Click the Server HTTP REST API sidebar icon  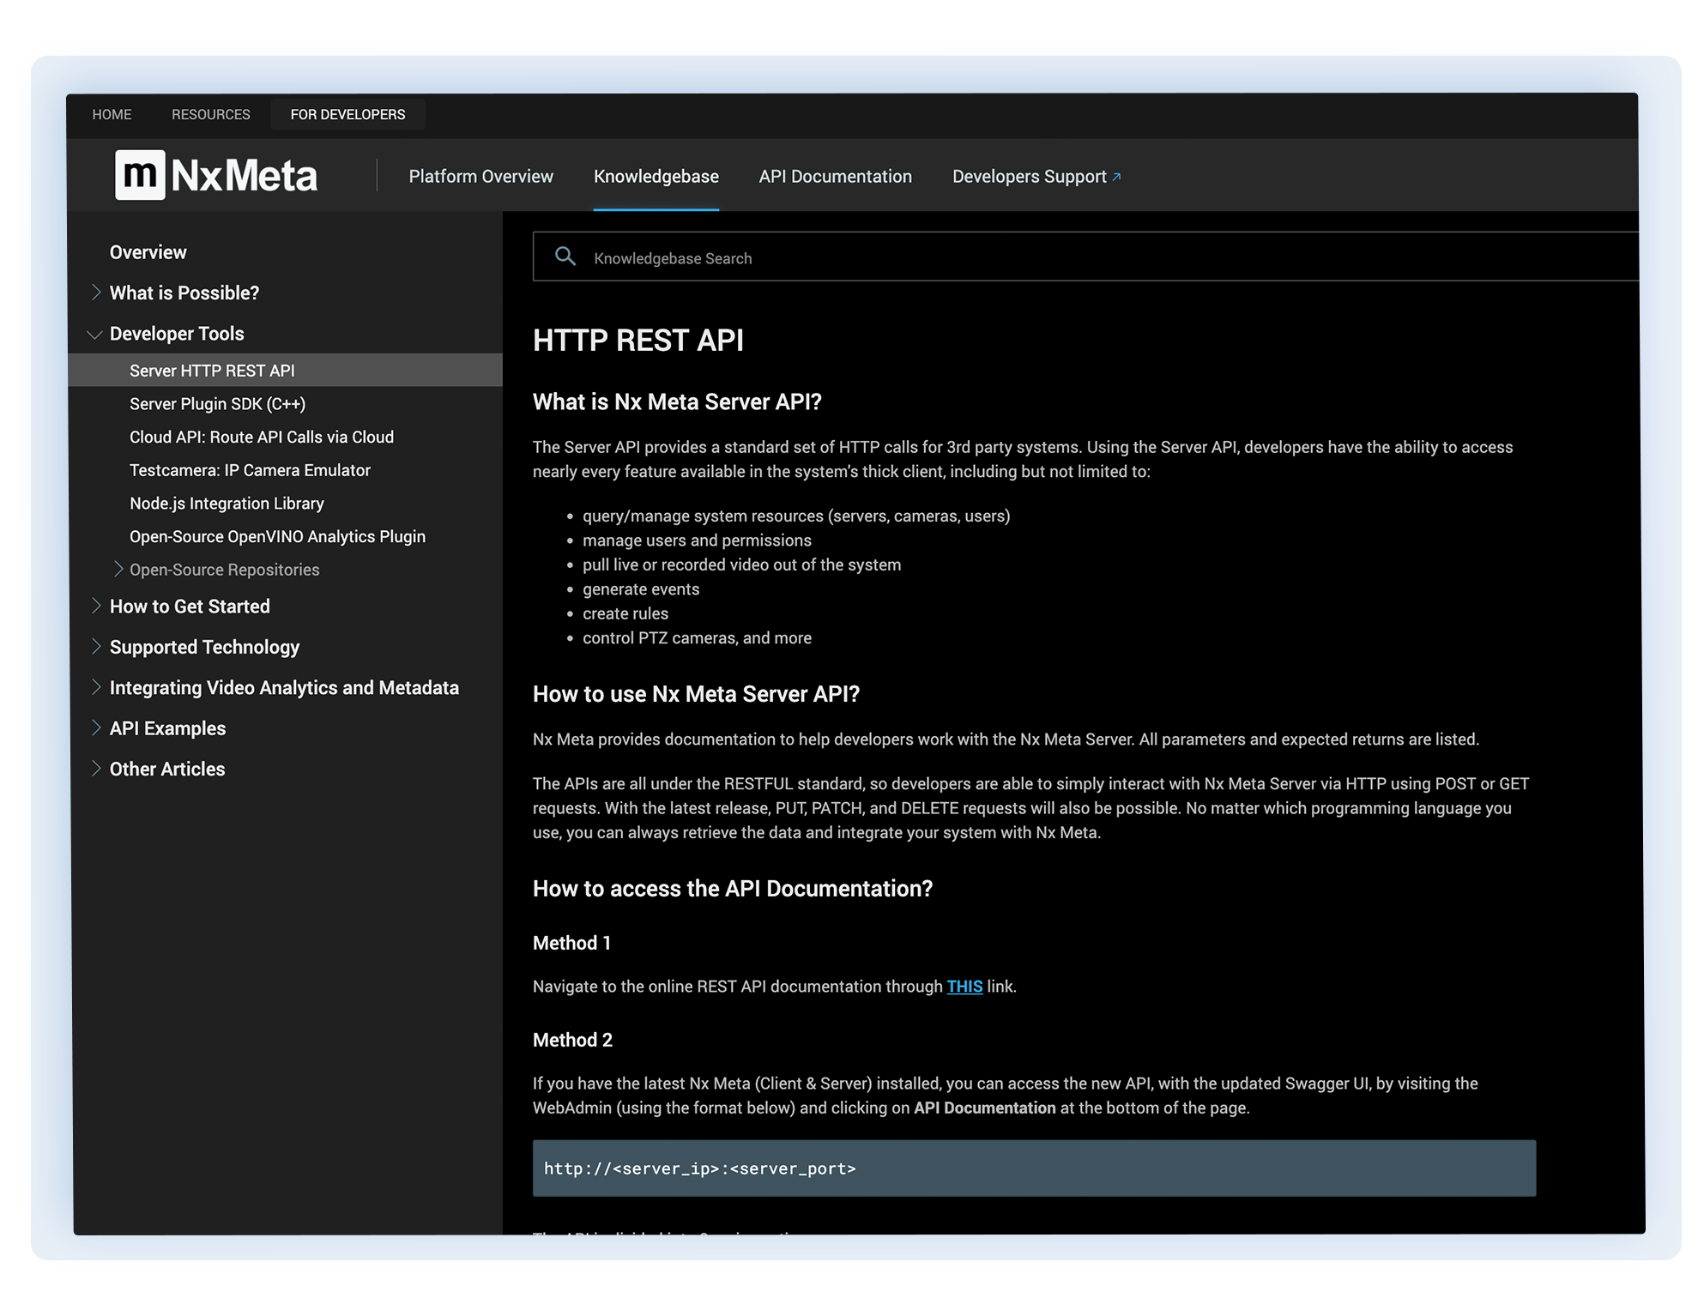(x=213, y=369)
